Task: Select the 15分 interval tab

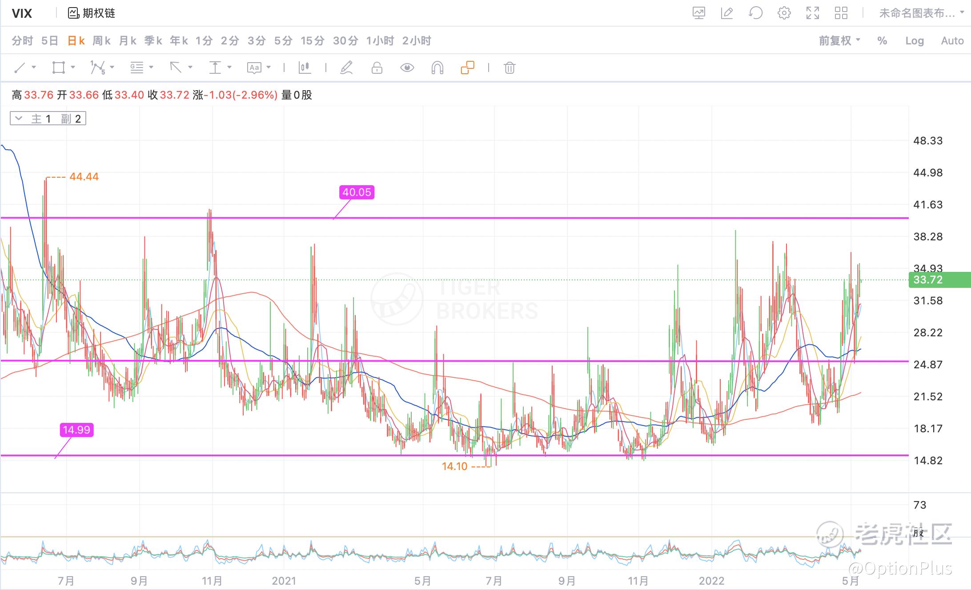Action: (x=312, y=41)
